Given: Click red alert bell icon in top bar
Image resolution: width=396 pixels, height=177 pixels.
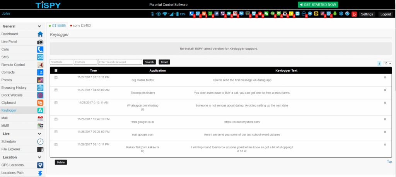Looking at the screenshot, I should 354,14.
